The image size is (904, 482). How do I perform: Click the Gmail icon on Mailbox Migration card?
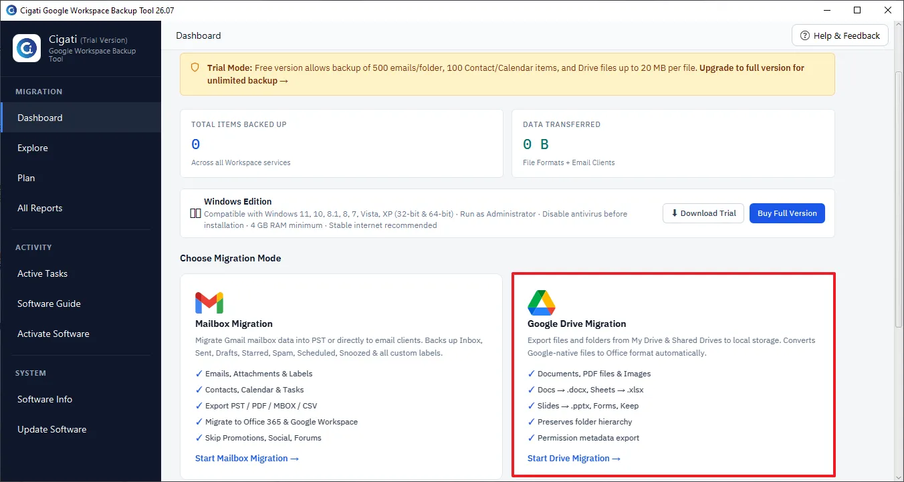[x=209, y=303]
